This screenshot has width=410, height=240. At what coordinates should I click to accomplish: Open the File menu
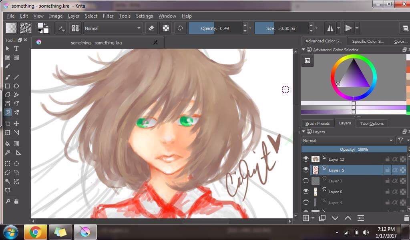point(11,16)
